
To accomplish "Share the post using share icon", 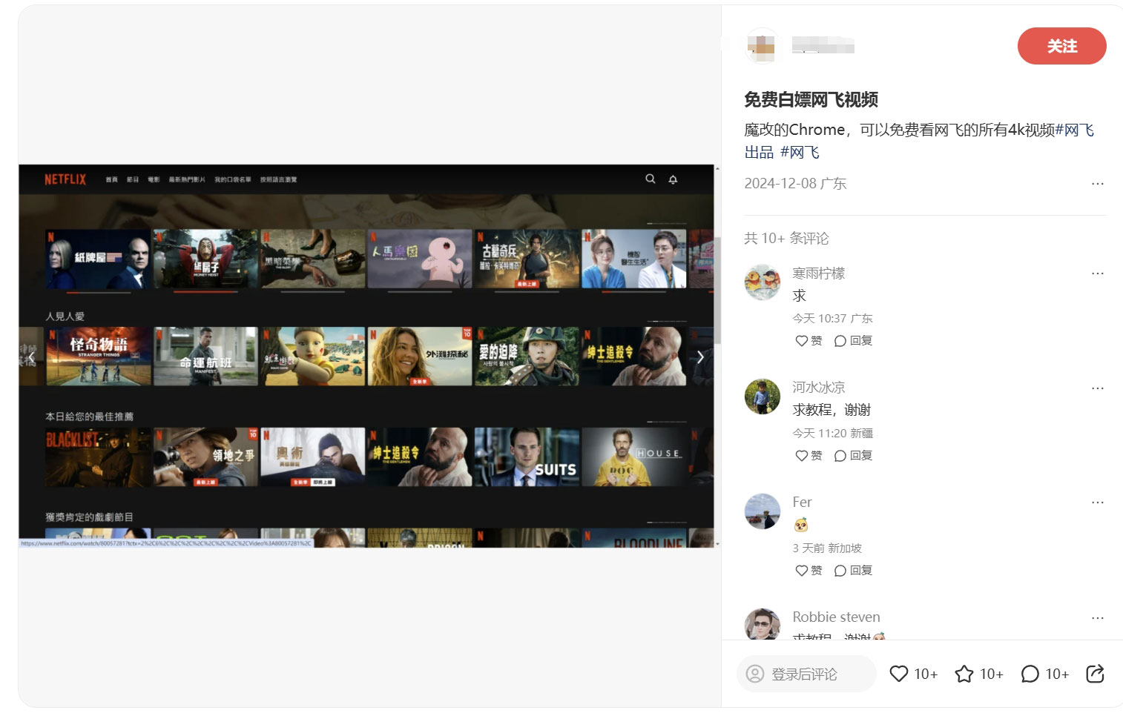I will (1095, 674).
